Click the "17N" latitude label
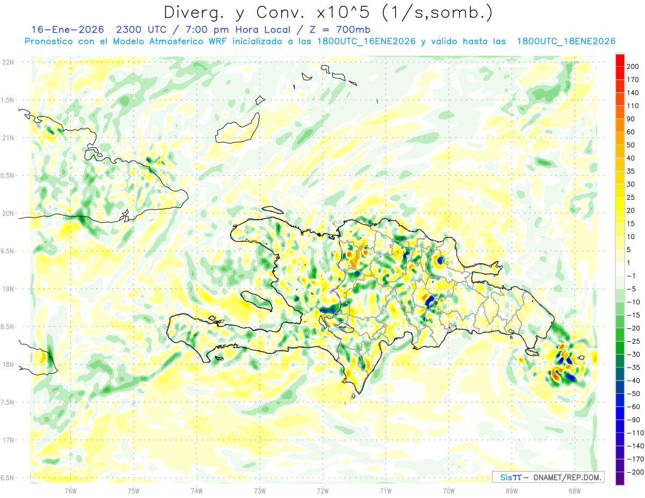The width and height of the screenshot is (645, 498). [8, 441]
